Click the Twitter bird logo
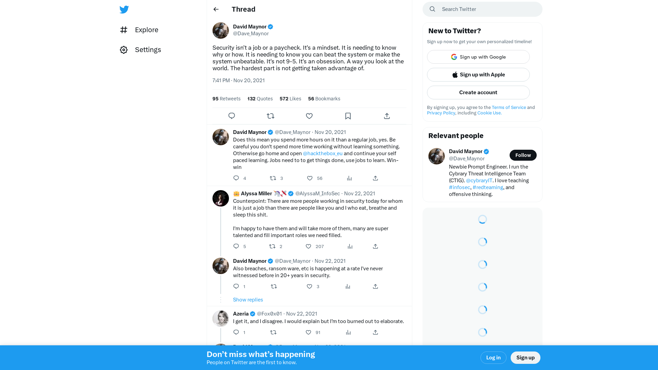This screenshot has width=658, height=370. coord(124,9)
